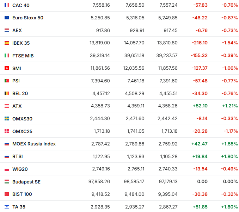The image size is (239, 212).
Task: Select the AEX index name
Action: [x=17, y=30]
